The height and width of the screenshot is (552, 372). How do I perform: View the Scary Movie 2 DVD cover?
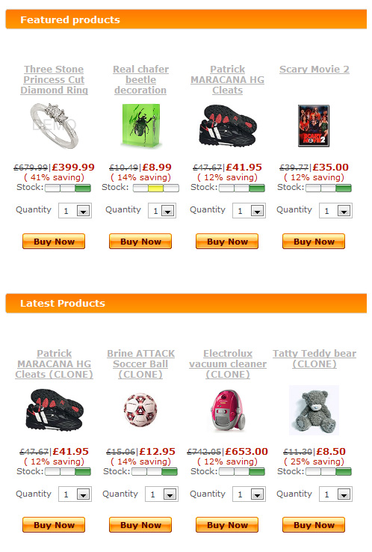[314, 126]
